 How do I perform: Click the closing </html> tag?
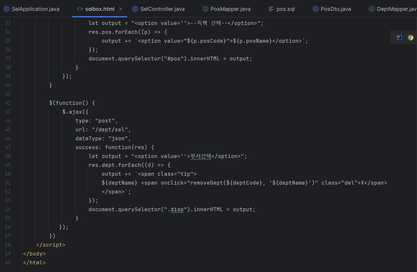34,262
